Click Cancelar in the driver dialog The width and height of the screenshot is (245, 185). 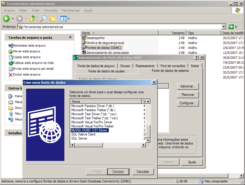[x=143, y=172]
